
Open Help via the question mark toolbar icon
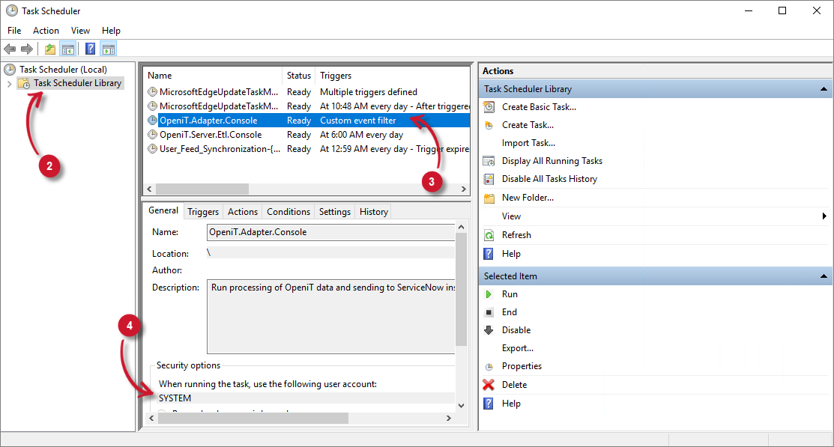coord(90,49)
